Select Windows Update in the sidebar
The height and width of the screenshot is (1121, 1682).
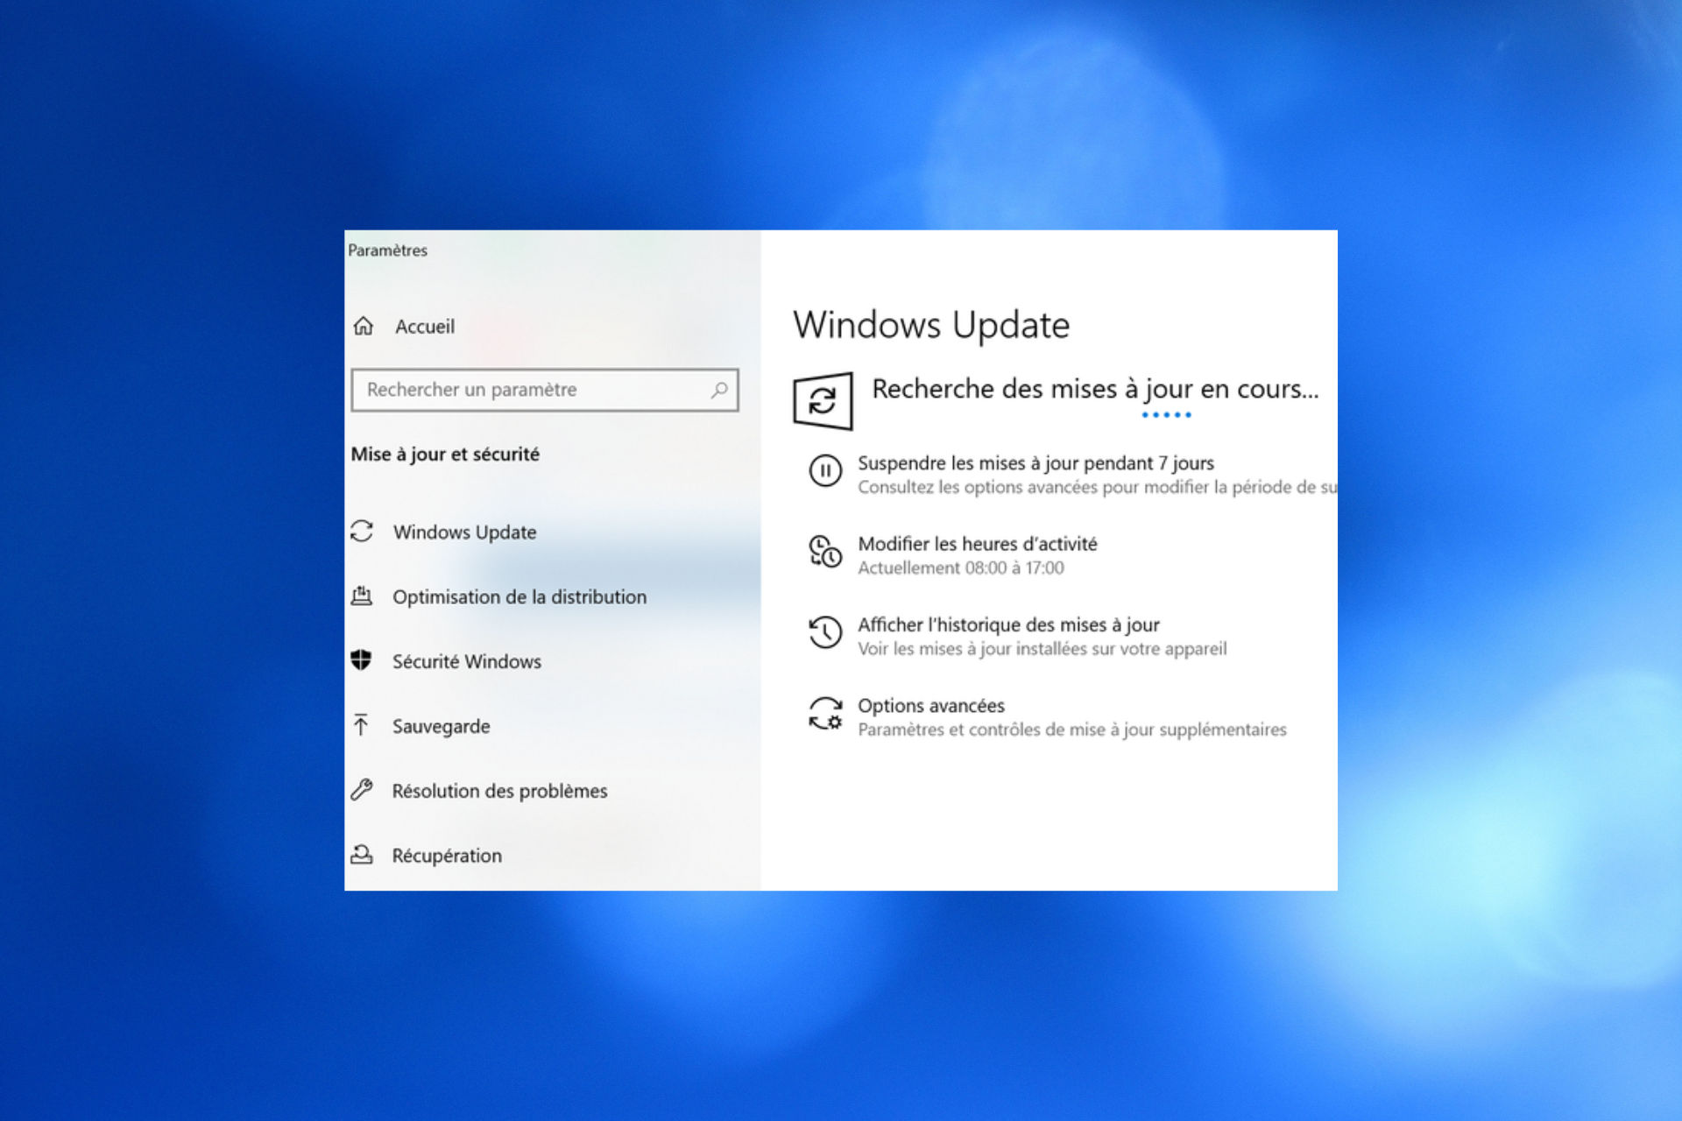click(x=464, y=532)
